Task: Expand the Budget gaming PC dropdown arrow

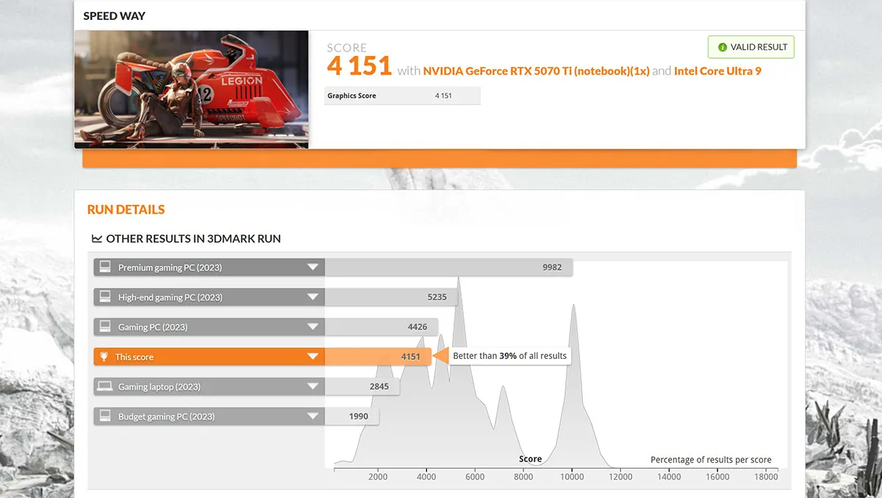Action: tap(313, 416)
